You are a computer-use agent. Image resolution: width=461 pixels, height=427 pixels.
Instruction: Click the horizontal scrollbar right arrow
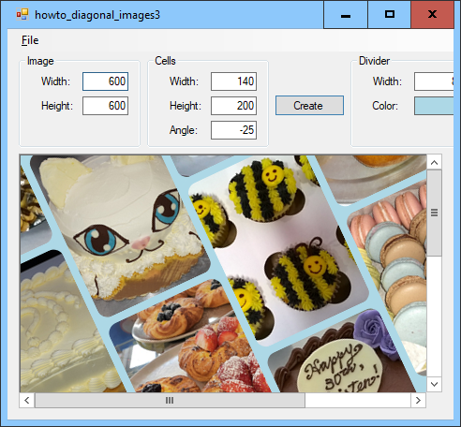(418, 400)
